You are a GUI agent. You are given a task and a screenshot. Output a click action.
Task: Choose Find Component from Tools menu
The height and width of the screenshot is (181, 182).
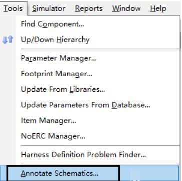tap(52, 24)
